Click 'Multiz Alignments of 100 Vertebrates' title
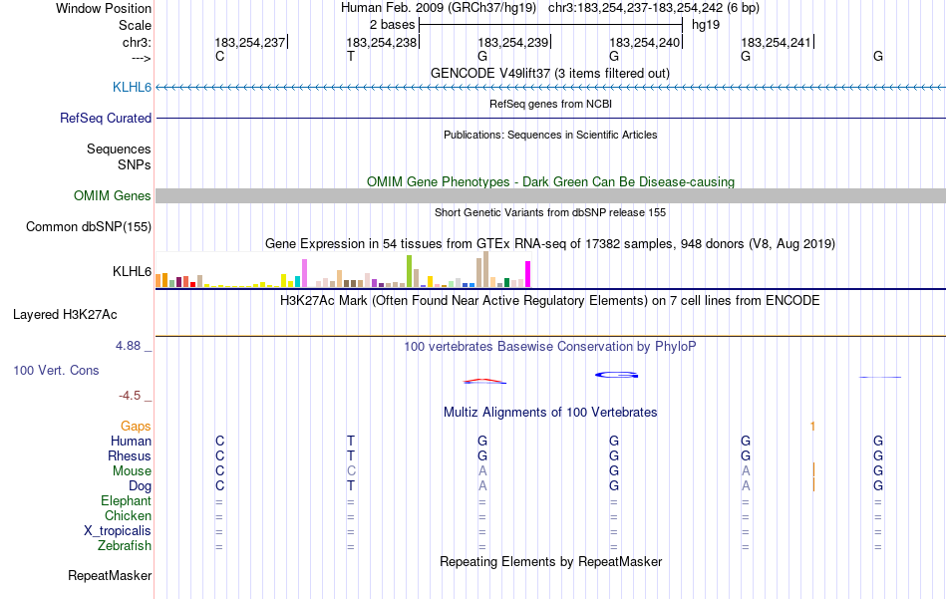947x599 pixels. pos(550,413)
